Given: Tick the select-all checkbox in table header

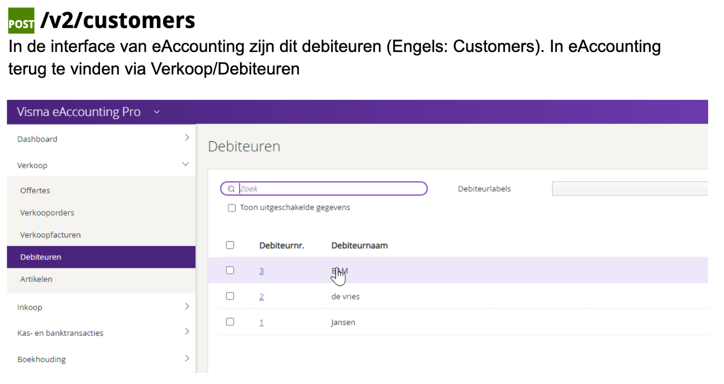Looking at the screenshot, I should click(x=230, y=245).
